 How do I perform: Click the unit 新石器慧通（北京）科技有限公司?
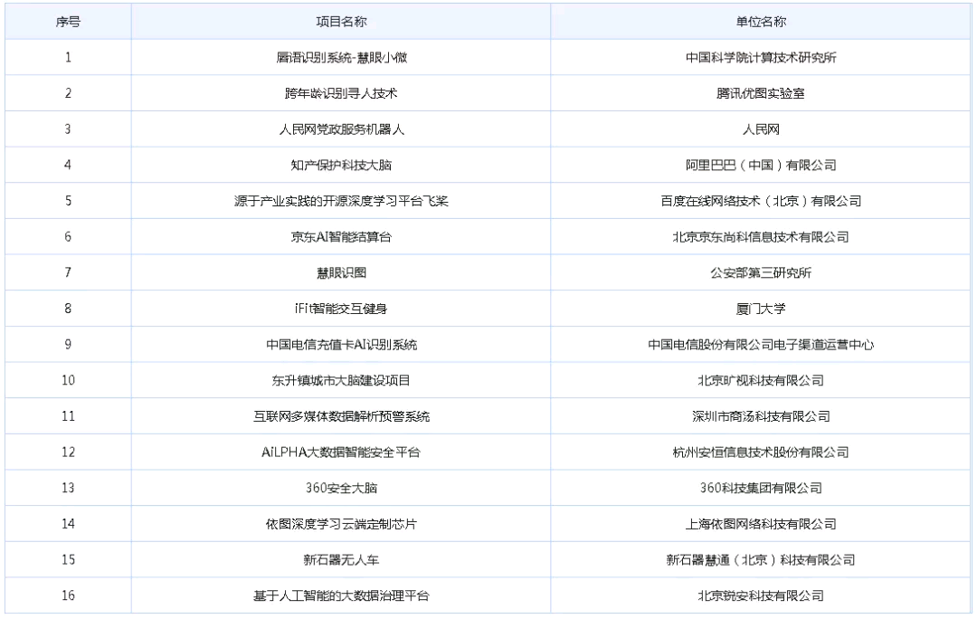761,559
